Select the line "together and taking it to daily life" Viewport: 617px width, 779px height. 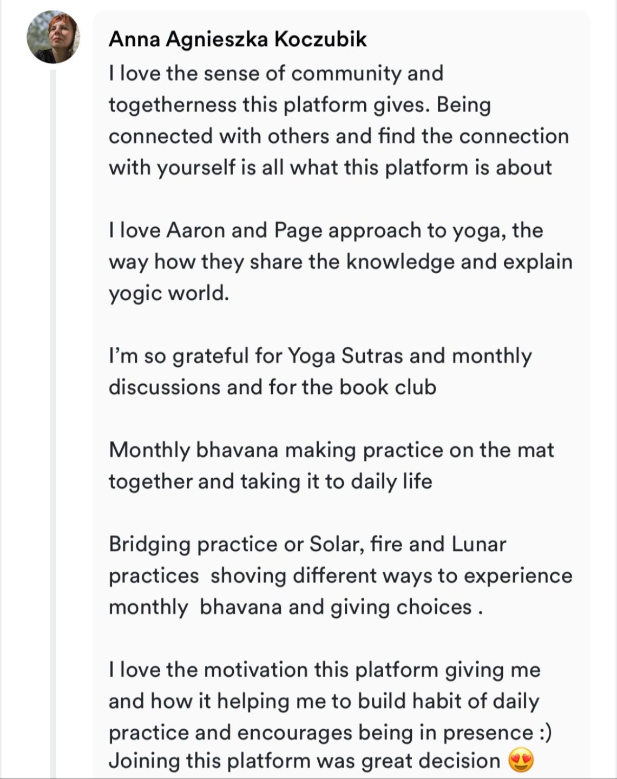[x=271, y=481]
